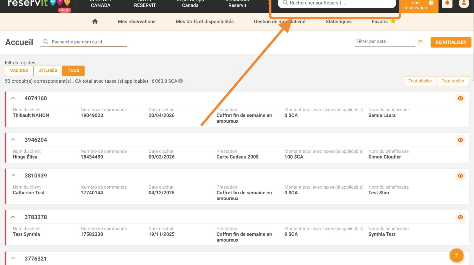Click voucher ID 3783378
The image size is (474, 265).
pyautogui.click(x=36, y=217)
